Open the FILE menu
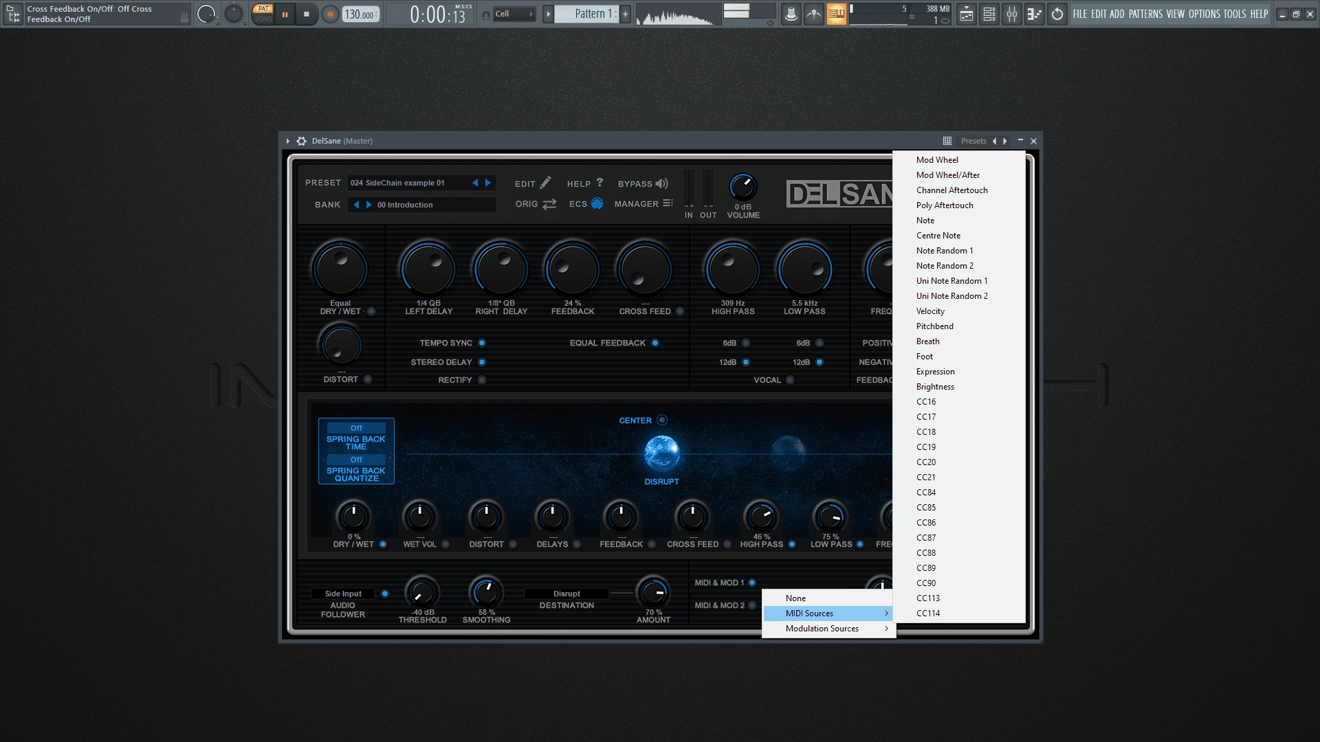 pos(1080,14)
